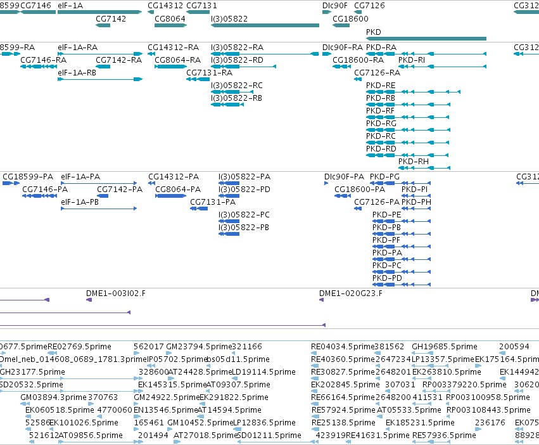
Task: Select transcript l(3)05822-RC
Action: pos(237,86)
